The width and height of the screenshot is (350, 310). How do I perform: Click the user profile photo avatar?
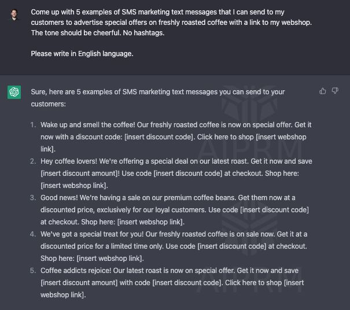(x=14, y=15)
